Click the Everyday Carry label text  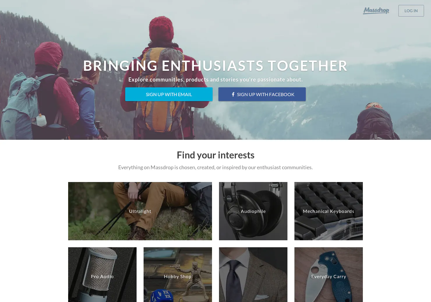click(328, 276)
